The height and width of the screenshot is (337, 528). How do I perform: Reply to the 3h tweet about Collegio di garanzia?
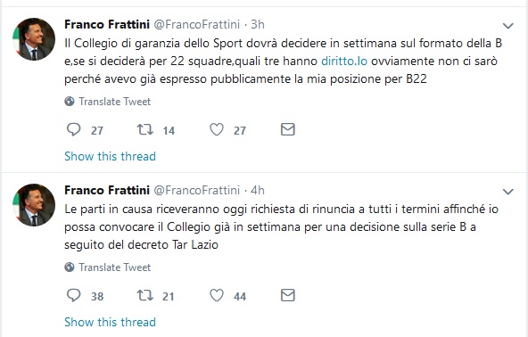coord(74,129)
